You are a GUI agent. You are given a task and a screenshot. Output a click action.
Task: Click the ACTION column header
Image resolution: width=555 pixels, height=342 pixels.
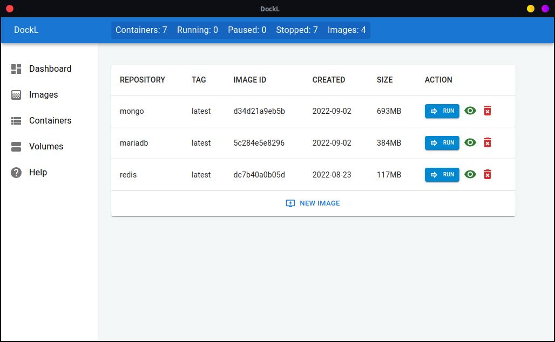(x=438, y=80)
